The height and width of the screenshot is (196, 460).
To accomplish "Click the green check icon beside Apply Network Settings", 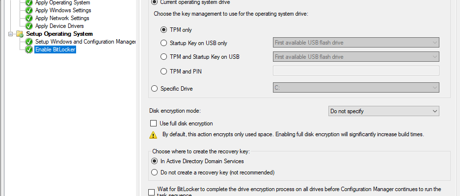I will [x=29, y=18].
